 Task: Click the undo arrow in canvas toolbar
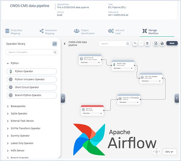pos(135,43)
